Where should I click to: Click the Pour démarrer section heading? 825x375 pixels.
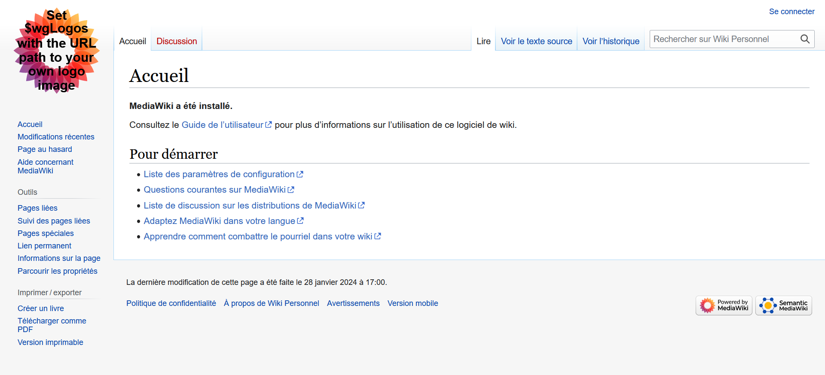[x=174, y=154]
